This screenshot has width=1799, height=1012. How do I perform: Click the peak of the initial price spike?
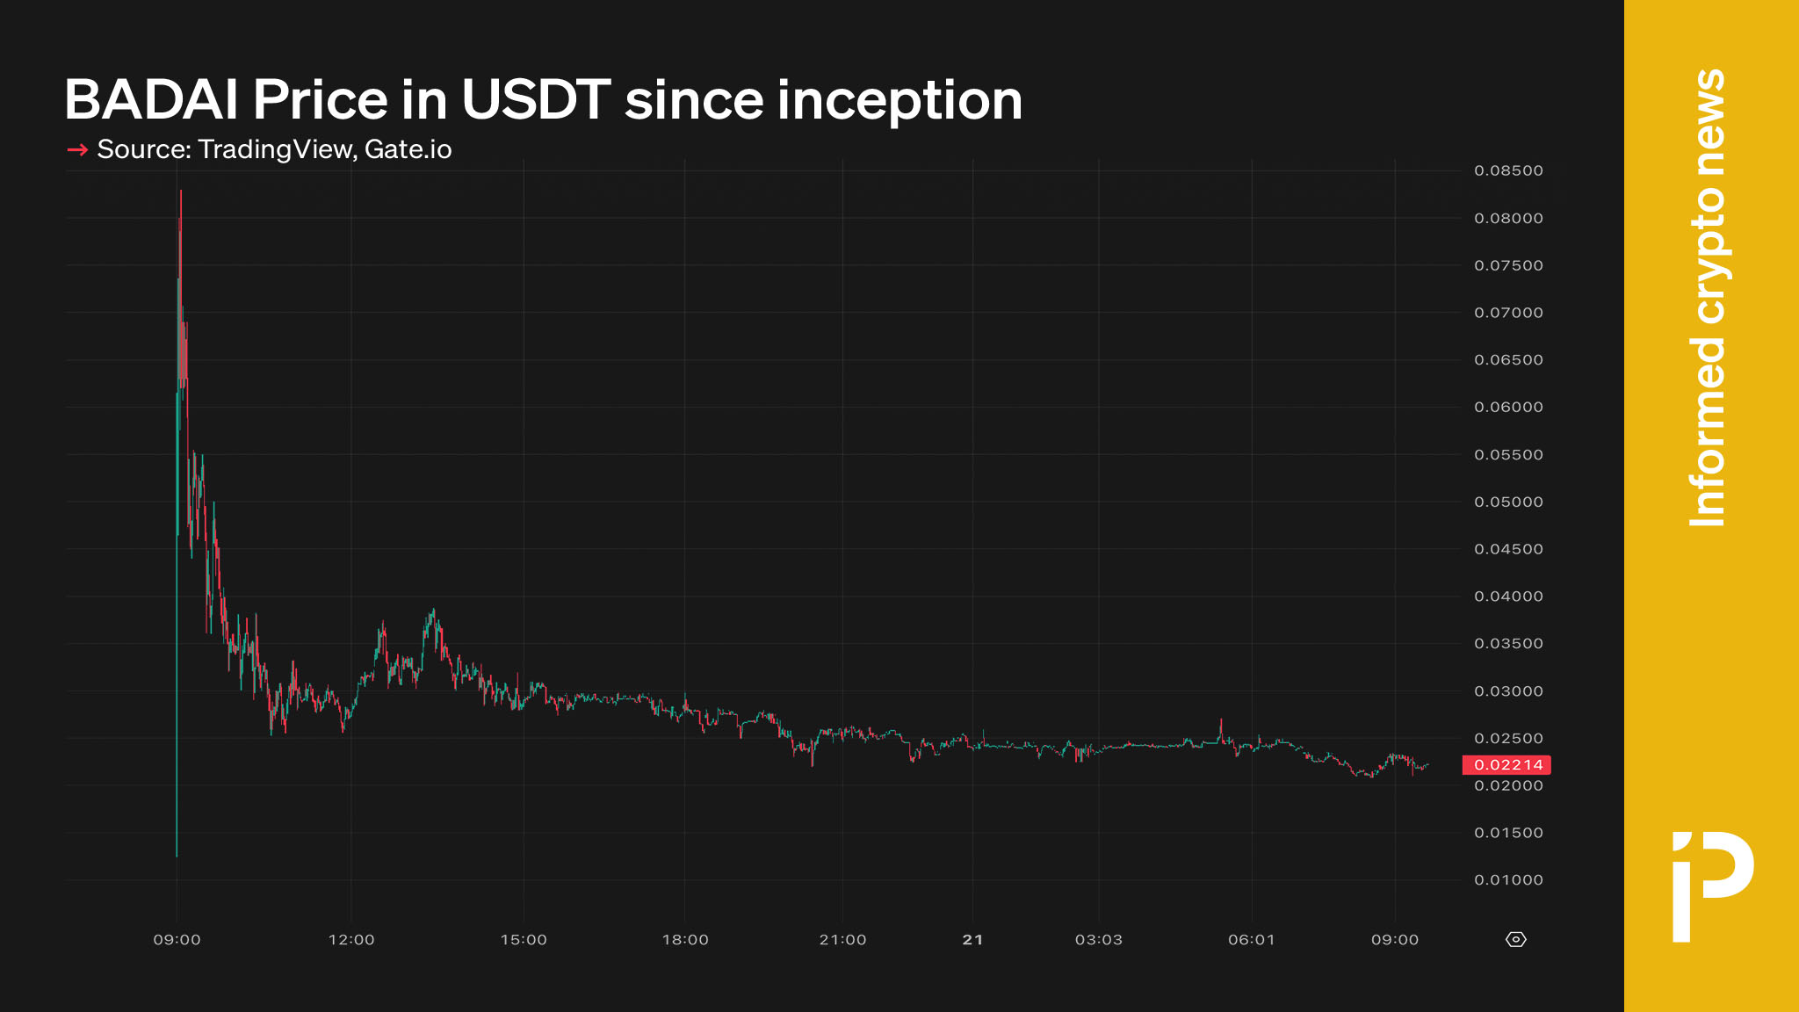click(x=181, y=192)
